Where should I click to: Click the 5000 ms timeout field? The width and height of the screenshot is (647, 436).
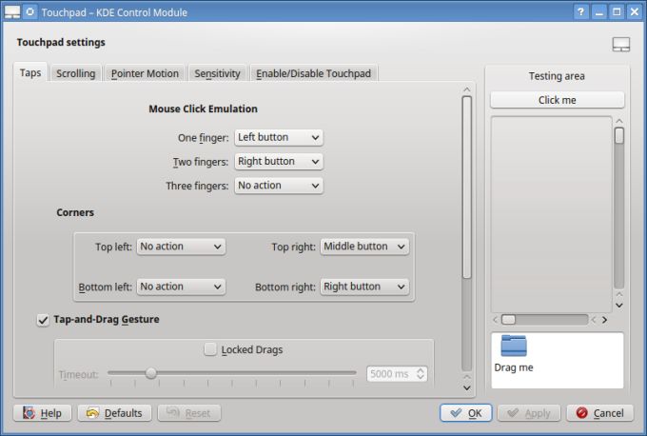coord(391,374)
